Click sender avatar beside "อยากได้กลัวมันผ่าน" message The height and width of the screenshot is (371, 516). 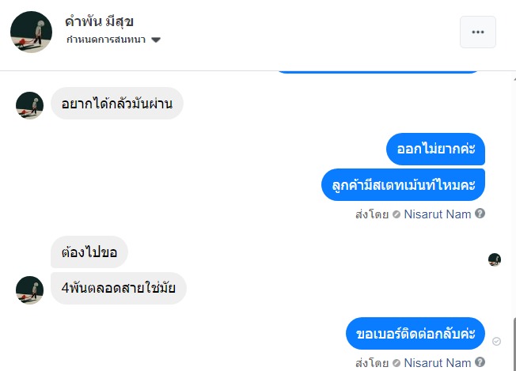point(30,104)
